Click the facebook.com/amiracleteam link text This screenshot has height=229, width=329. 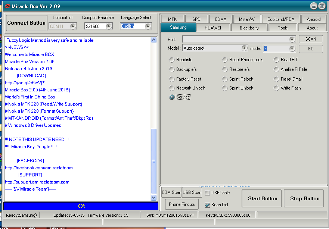(x=39, y=168)
